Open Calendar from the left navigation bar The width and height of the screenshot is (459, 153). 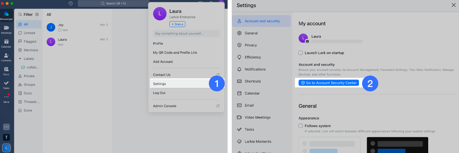tap(6, 43)
